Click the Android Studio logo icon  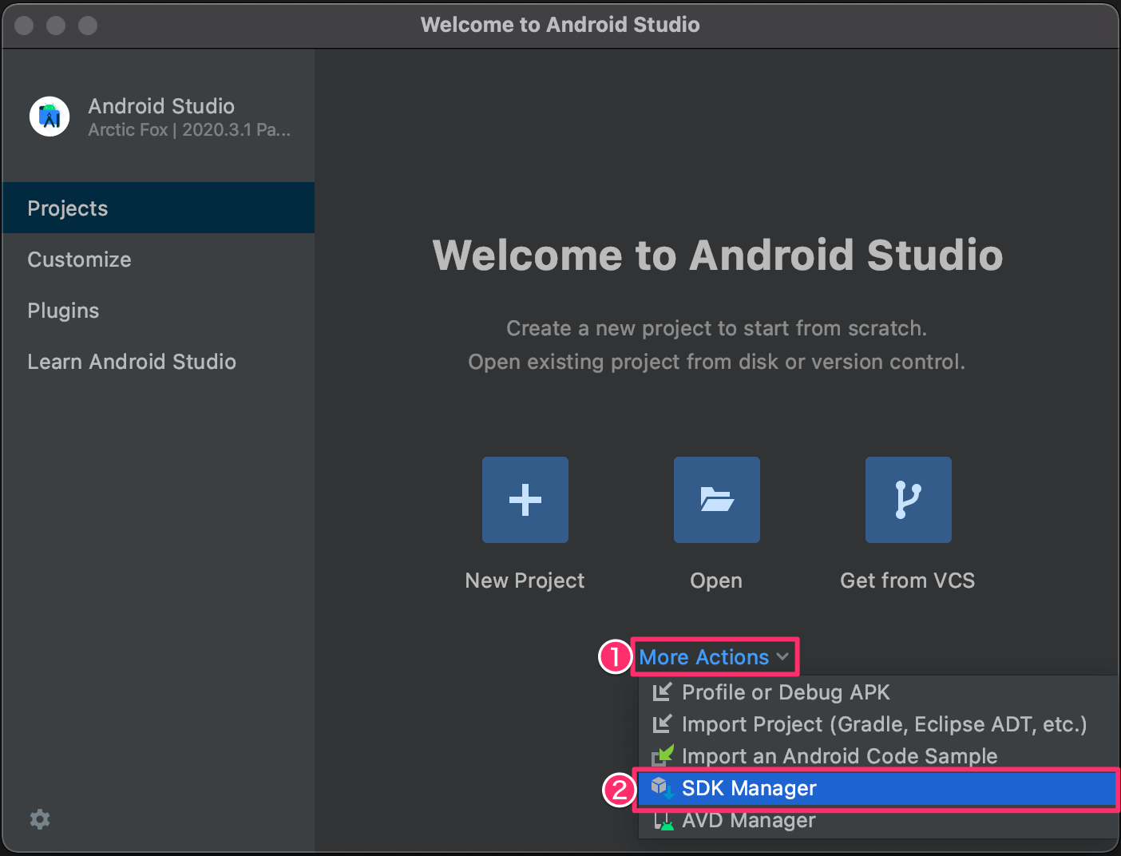coord(50,117)
